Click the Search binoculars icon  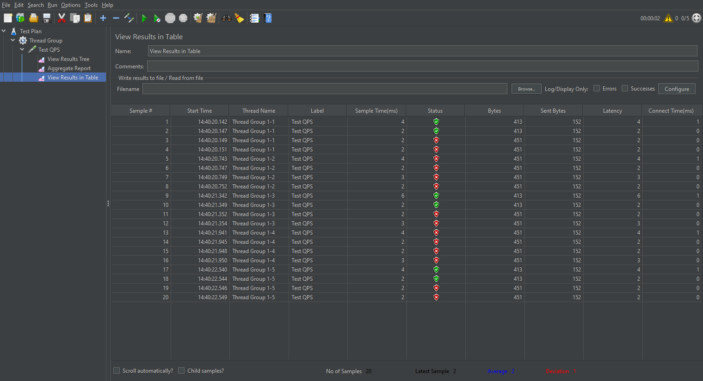(x=227, y=18)
